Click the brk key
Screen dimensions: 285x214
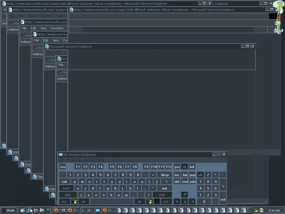coord(192,167)
